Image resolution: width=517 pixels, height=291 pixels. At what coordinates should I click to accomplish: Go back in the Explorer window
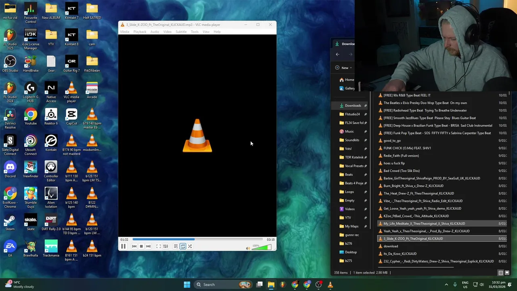pyautogui.click(x=338, y=54)
